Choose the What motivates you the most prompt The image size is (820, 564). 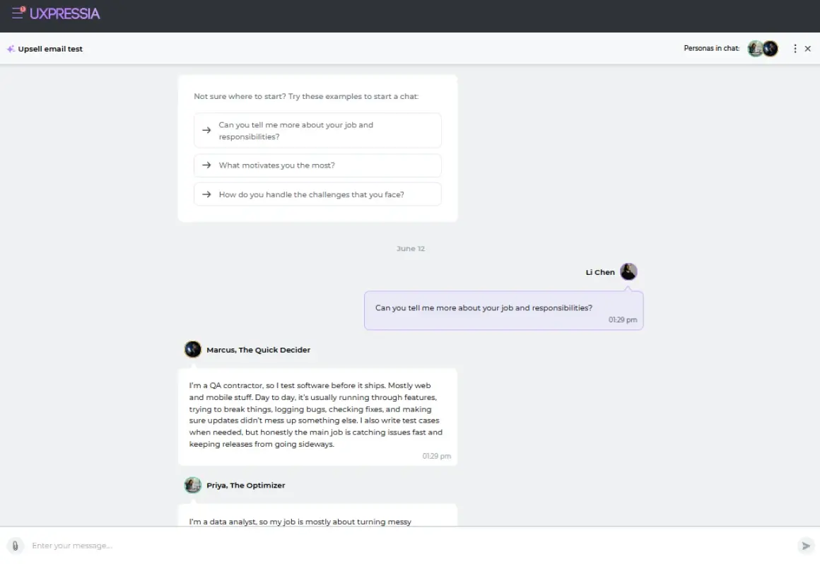coord(317,165)
